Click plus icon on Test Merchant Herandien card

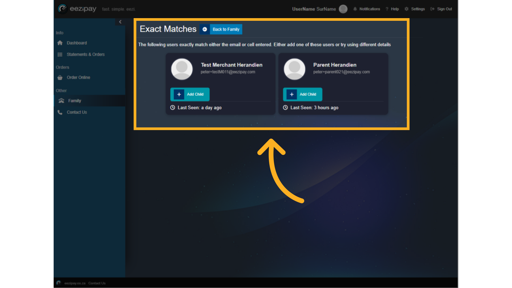179,94
